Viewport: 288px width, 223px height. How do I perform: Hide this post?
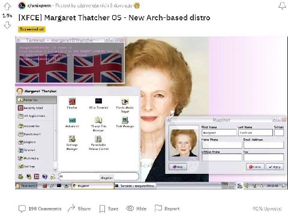[x=136, y=209]
